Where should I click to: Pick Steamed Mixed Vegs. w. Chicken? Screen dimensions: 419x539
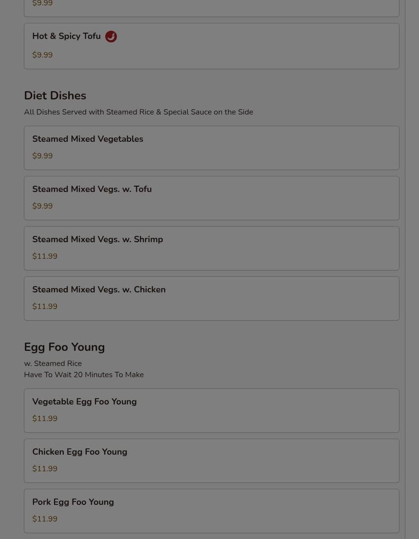[99, 290]
